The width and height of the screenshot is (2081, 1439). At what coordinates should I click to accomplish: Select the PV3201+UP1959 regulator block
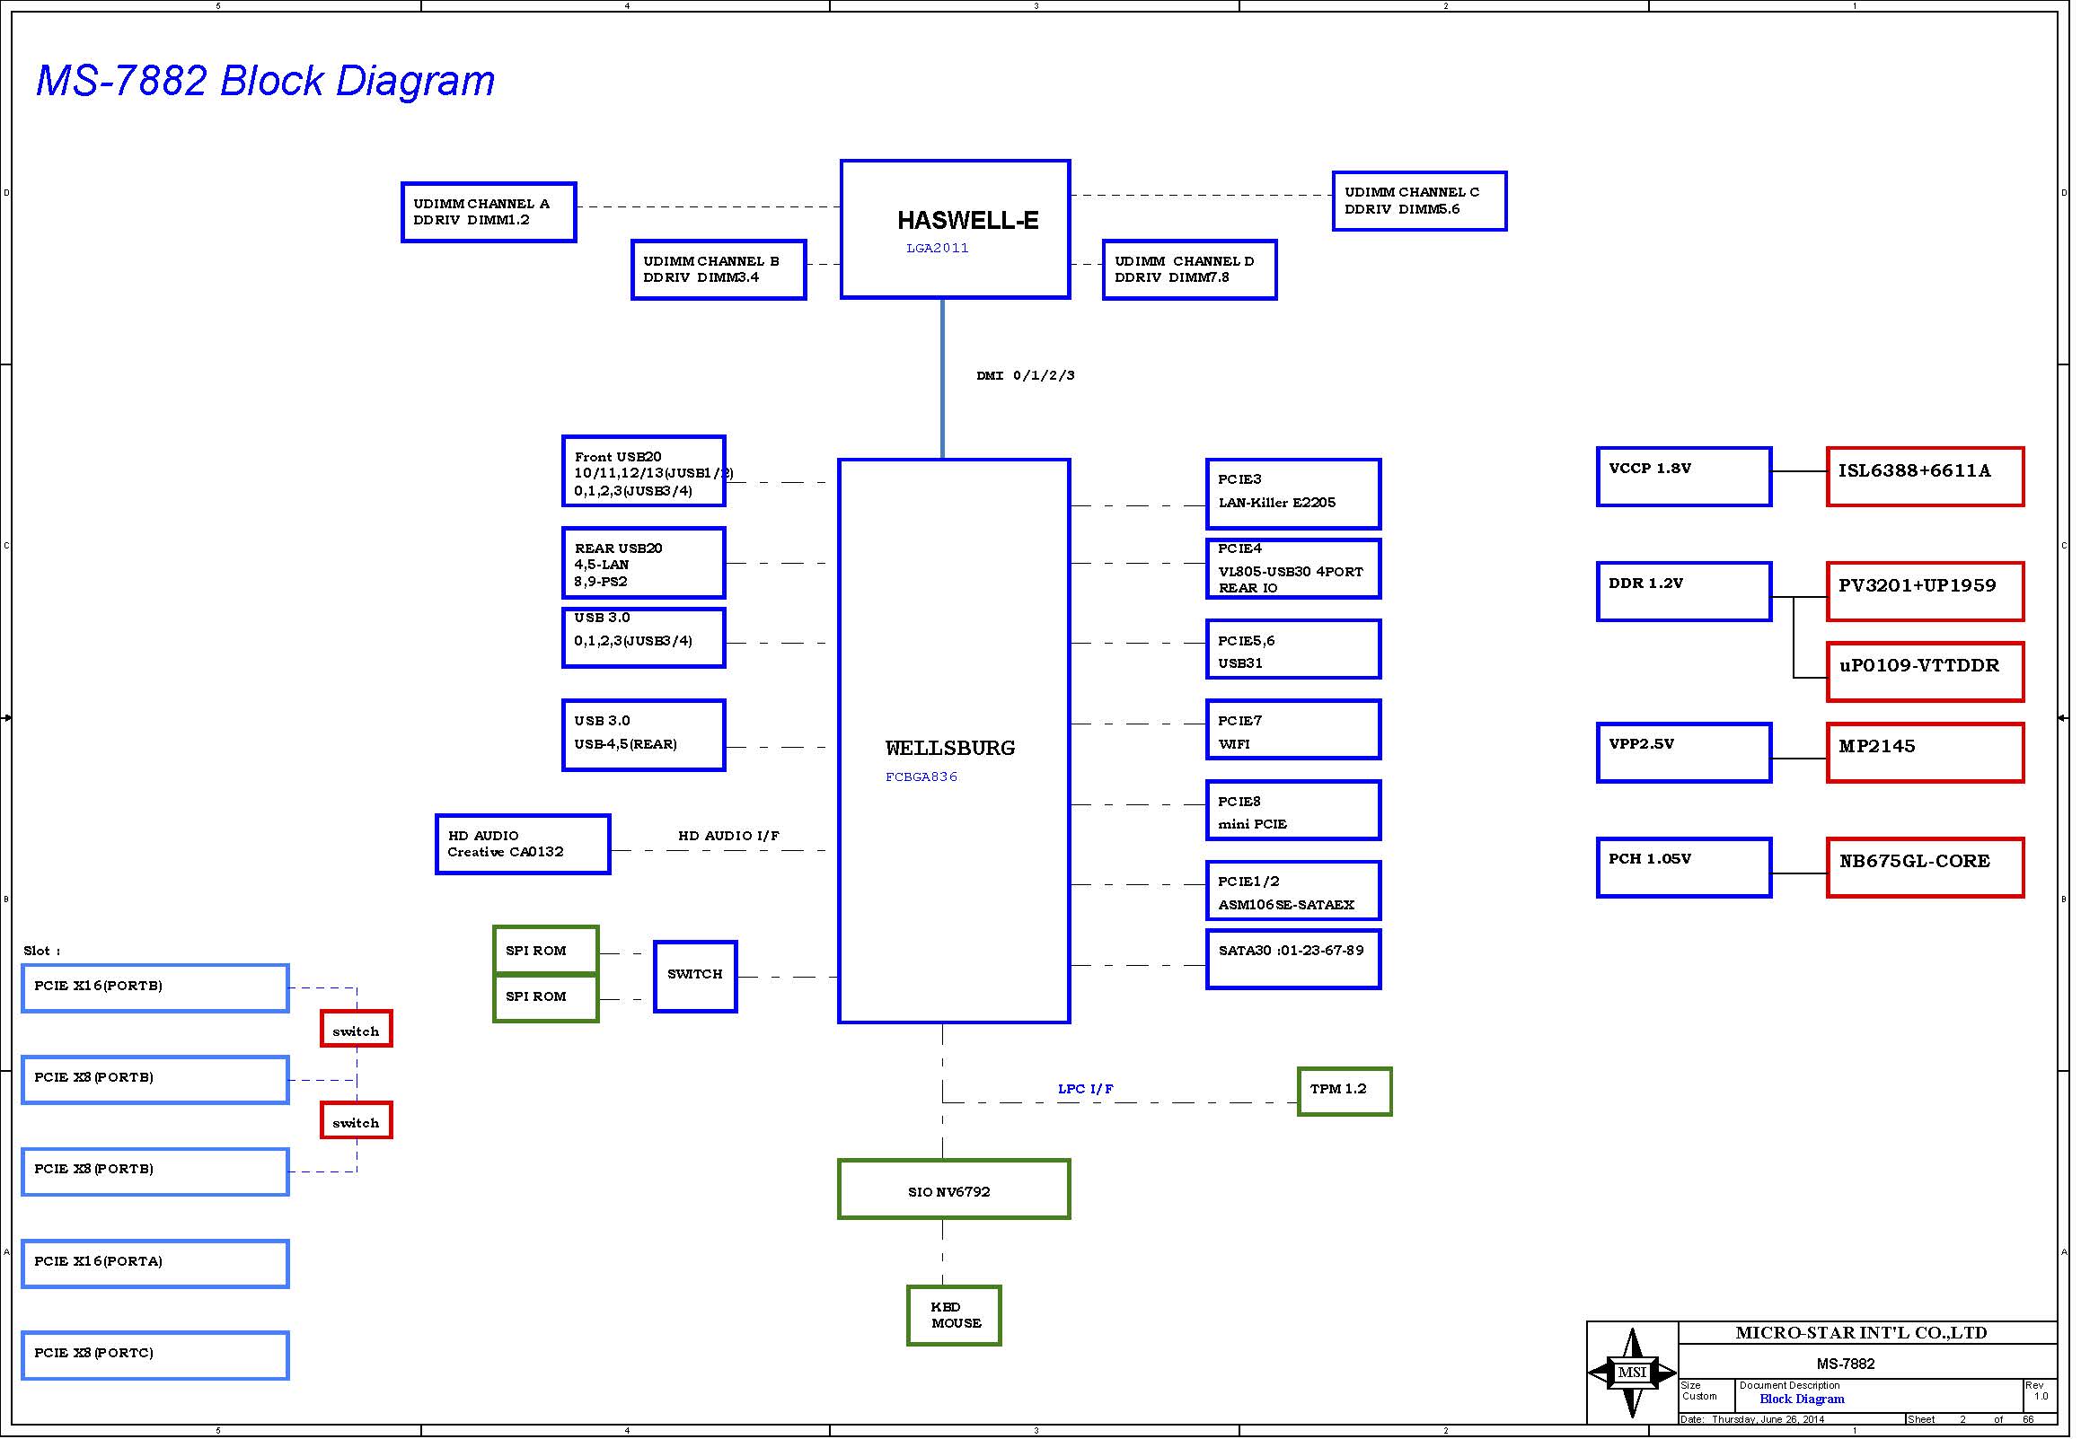pyautogui.click(x=1925, y=592)
